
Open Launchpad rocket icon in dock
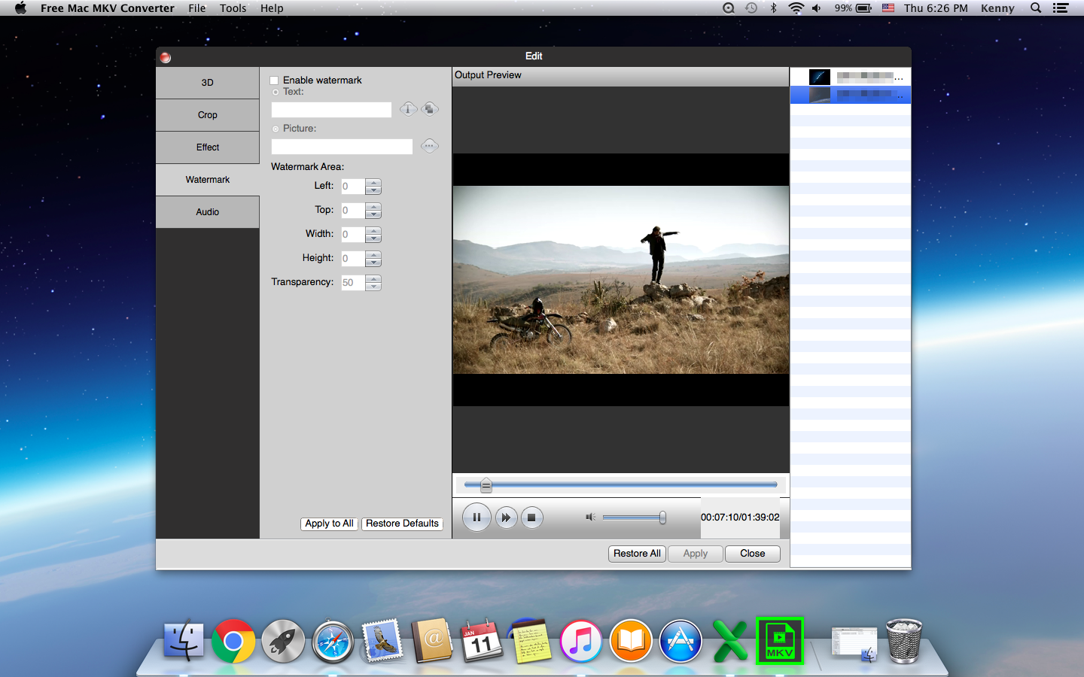point(283,641)
